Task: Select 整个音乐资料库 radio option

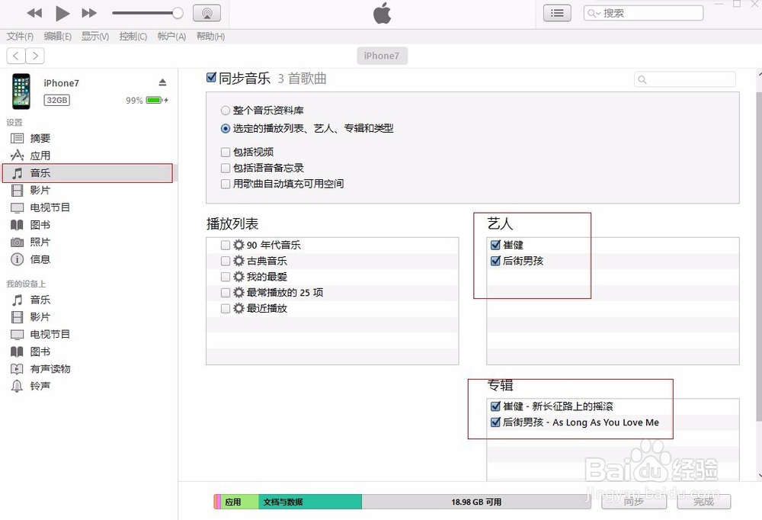Action: [226, 111]
